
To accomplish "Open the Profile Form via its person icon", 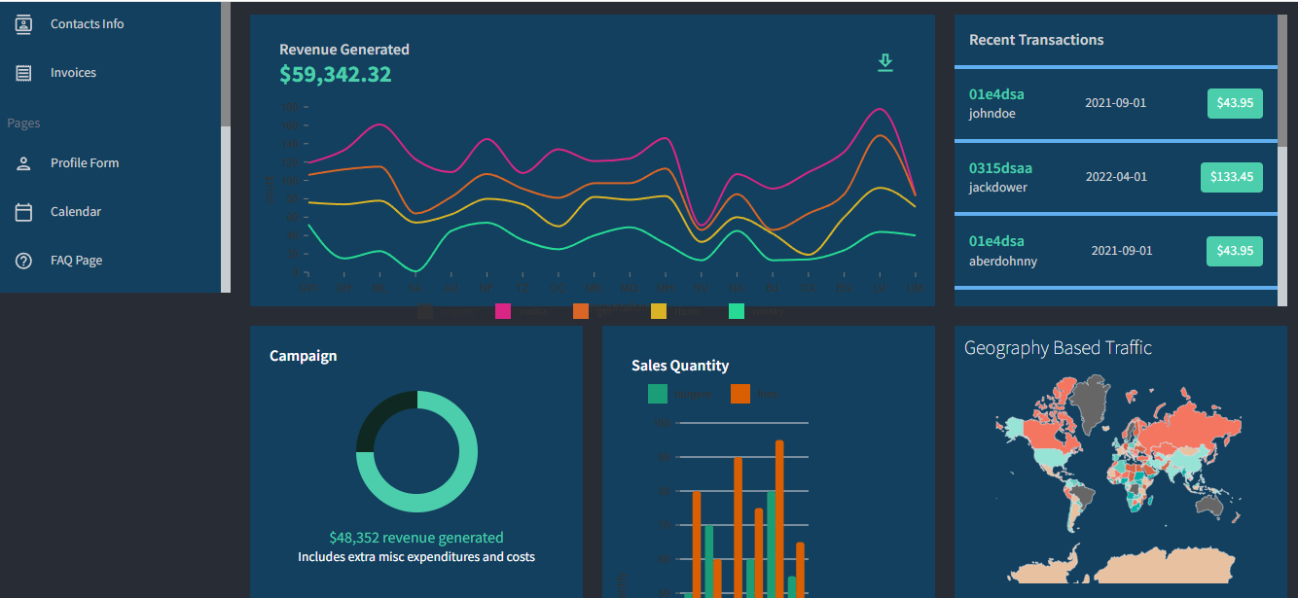I will click(x=22, y=162).
